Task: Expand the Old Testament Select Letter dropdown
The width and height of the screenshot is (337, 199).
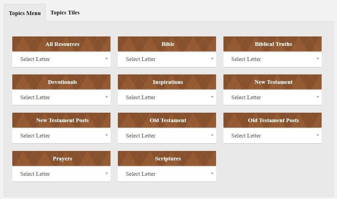Action: [167, 136]
